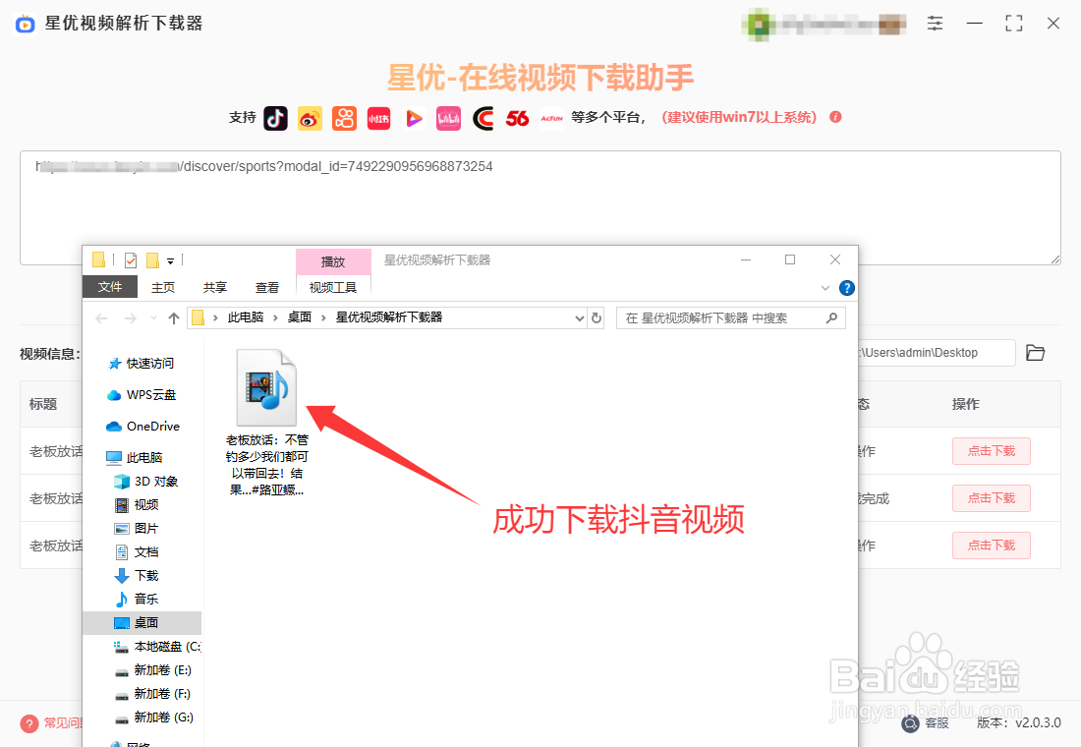Click the New Folder quick access icon in Explorer

pos(152,260)
